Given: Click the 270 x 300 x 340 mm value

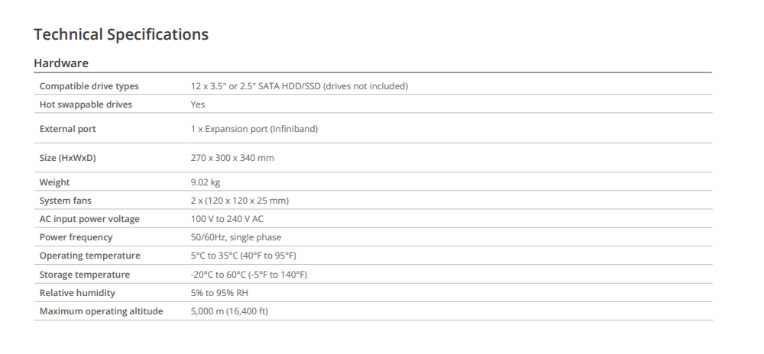Looking at the screenshot, I should tap(232, 158).
